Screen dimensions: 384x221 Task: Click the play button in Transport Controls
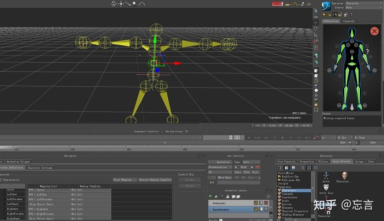(291, 137)
